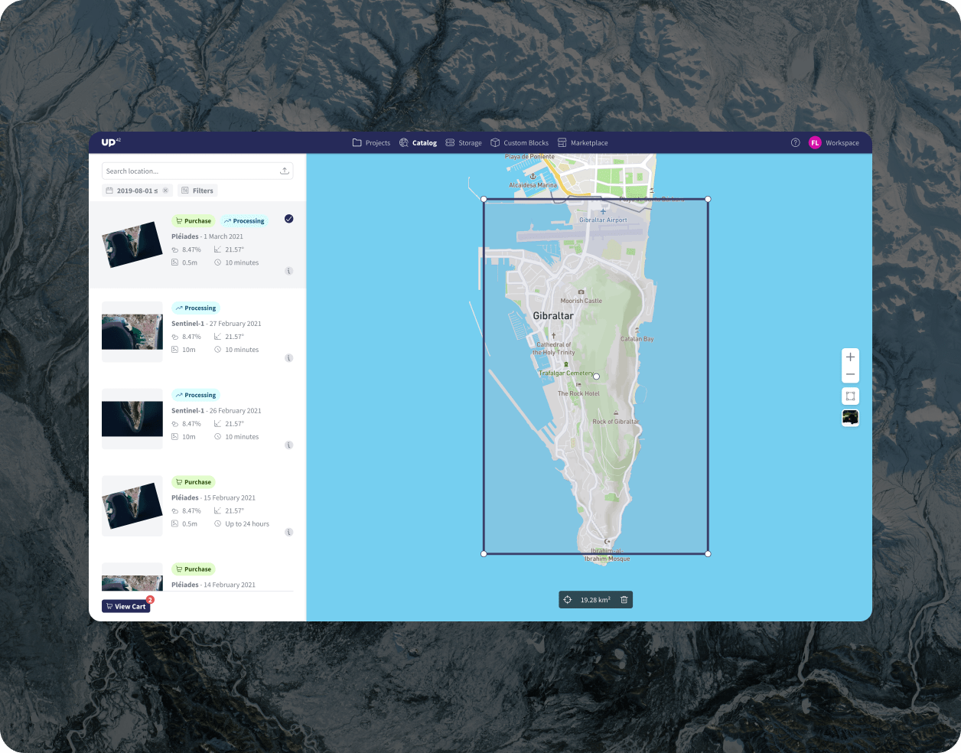Zoom out using the minus icon
Viewport: 961px width, 753px height.
click(850, 374)
